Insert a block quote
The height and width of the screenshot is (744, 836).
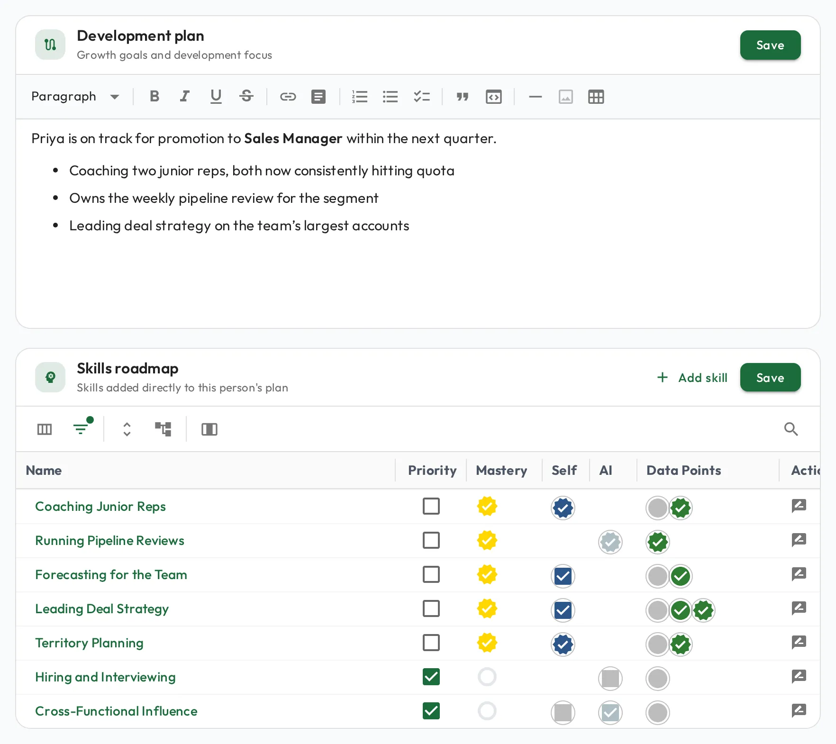click(x=463, y=97)
